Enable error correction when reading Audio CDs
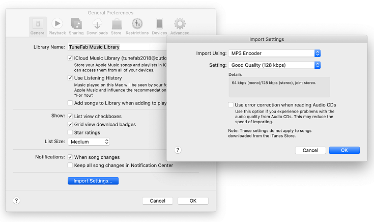 [231, 105]
